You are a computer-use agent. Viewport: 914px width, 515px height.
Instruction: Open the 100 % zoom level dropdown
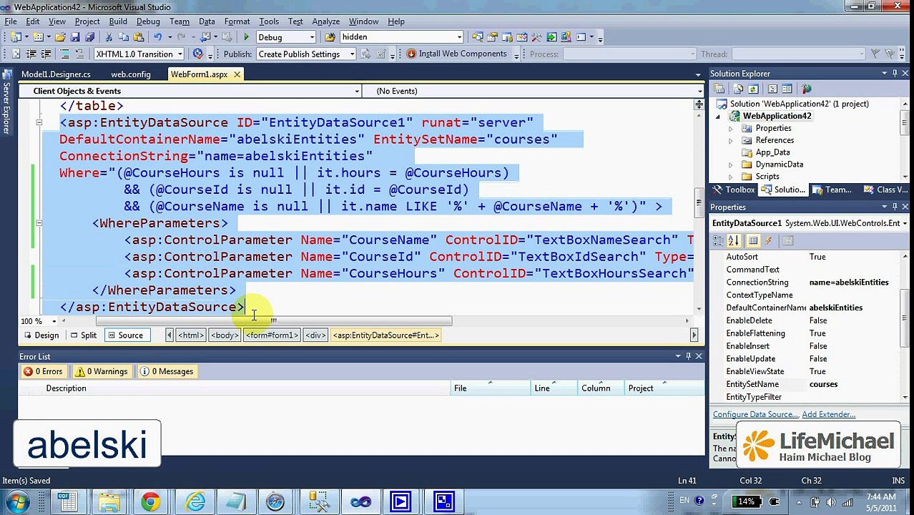click(54, 321)
